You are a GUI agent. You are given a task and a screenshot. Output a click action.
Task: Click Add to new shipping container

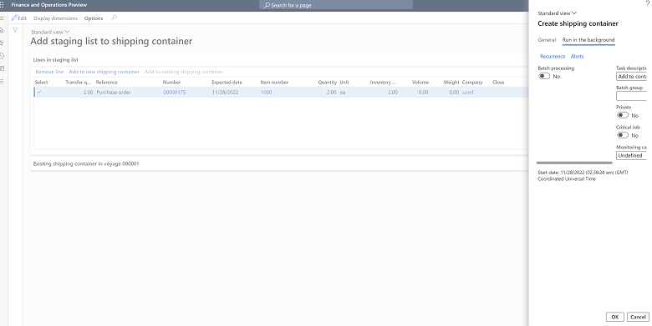(x=104, y=72)
